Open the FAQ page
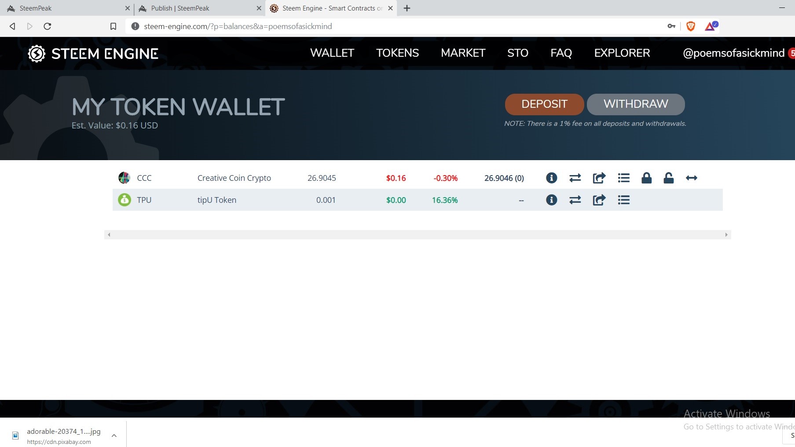 coord(561,53)
